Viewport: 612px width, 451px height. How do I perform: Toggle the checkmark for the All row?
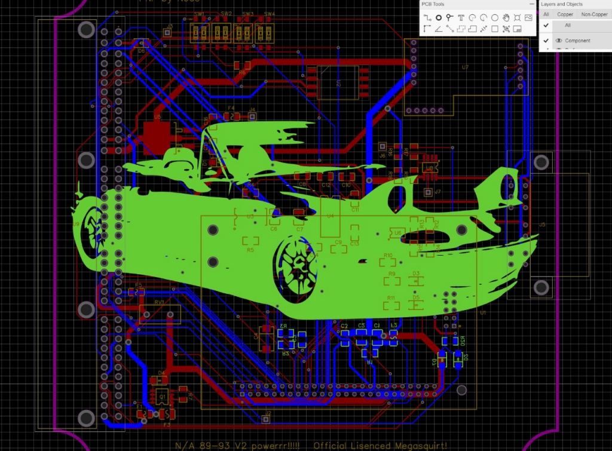[x=546, y=25]
